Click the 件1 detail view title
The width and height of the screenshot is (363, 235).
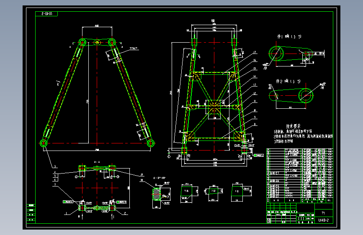[x=289, y=36]
